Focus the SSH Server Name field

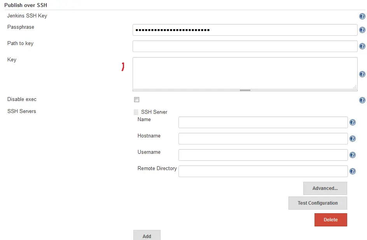click(263, 122)
